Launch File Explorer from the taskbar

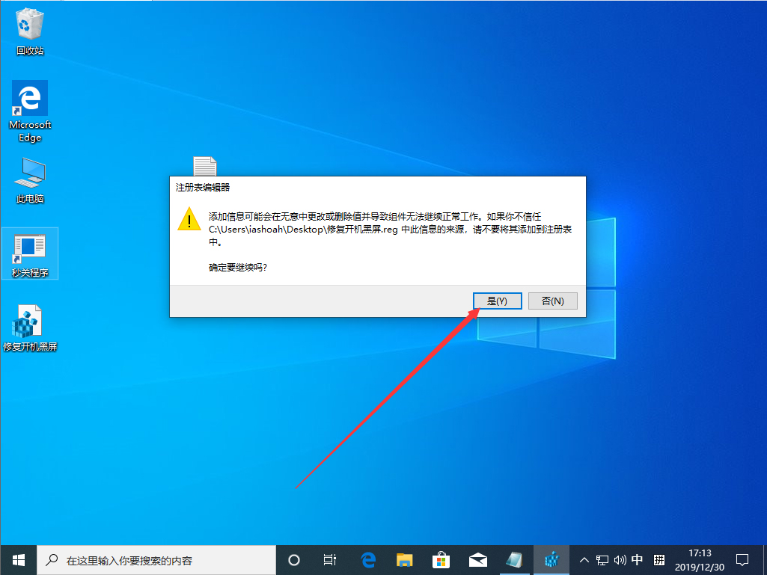point(404,559)
